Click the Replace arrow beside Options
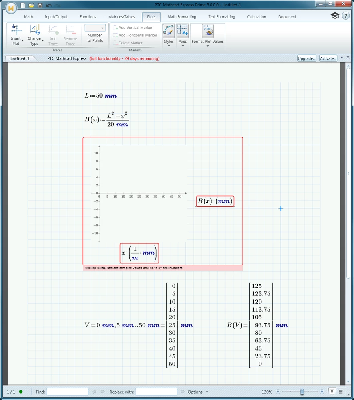354x400 pixels. (x=182, y=392)
